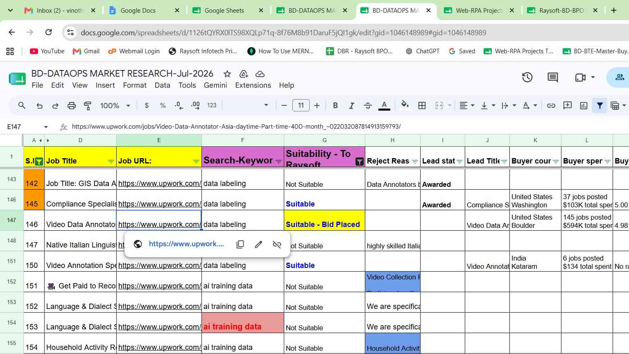Viewport: 629px width, 354px height.
Task: Click the remove link icon in popup
Action: [x=277, y=244]
